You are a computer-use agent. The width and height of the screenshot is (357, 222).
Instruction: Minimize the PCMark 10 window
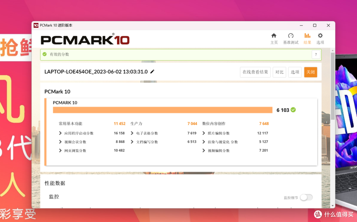pyautogui.click(x=301, y=25)
